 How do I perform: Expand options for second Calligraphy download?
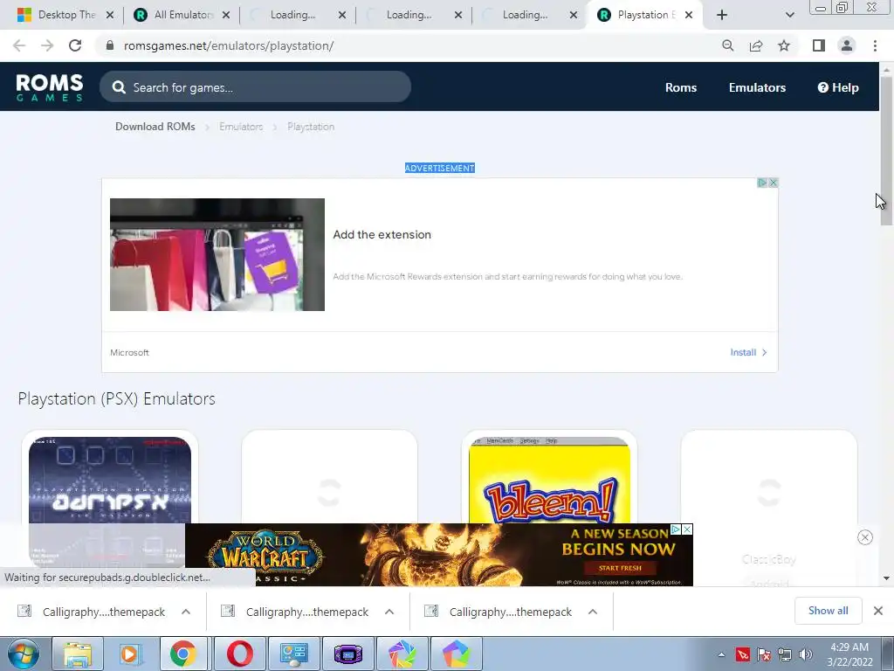389,612
